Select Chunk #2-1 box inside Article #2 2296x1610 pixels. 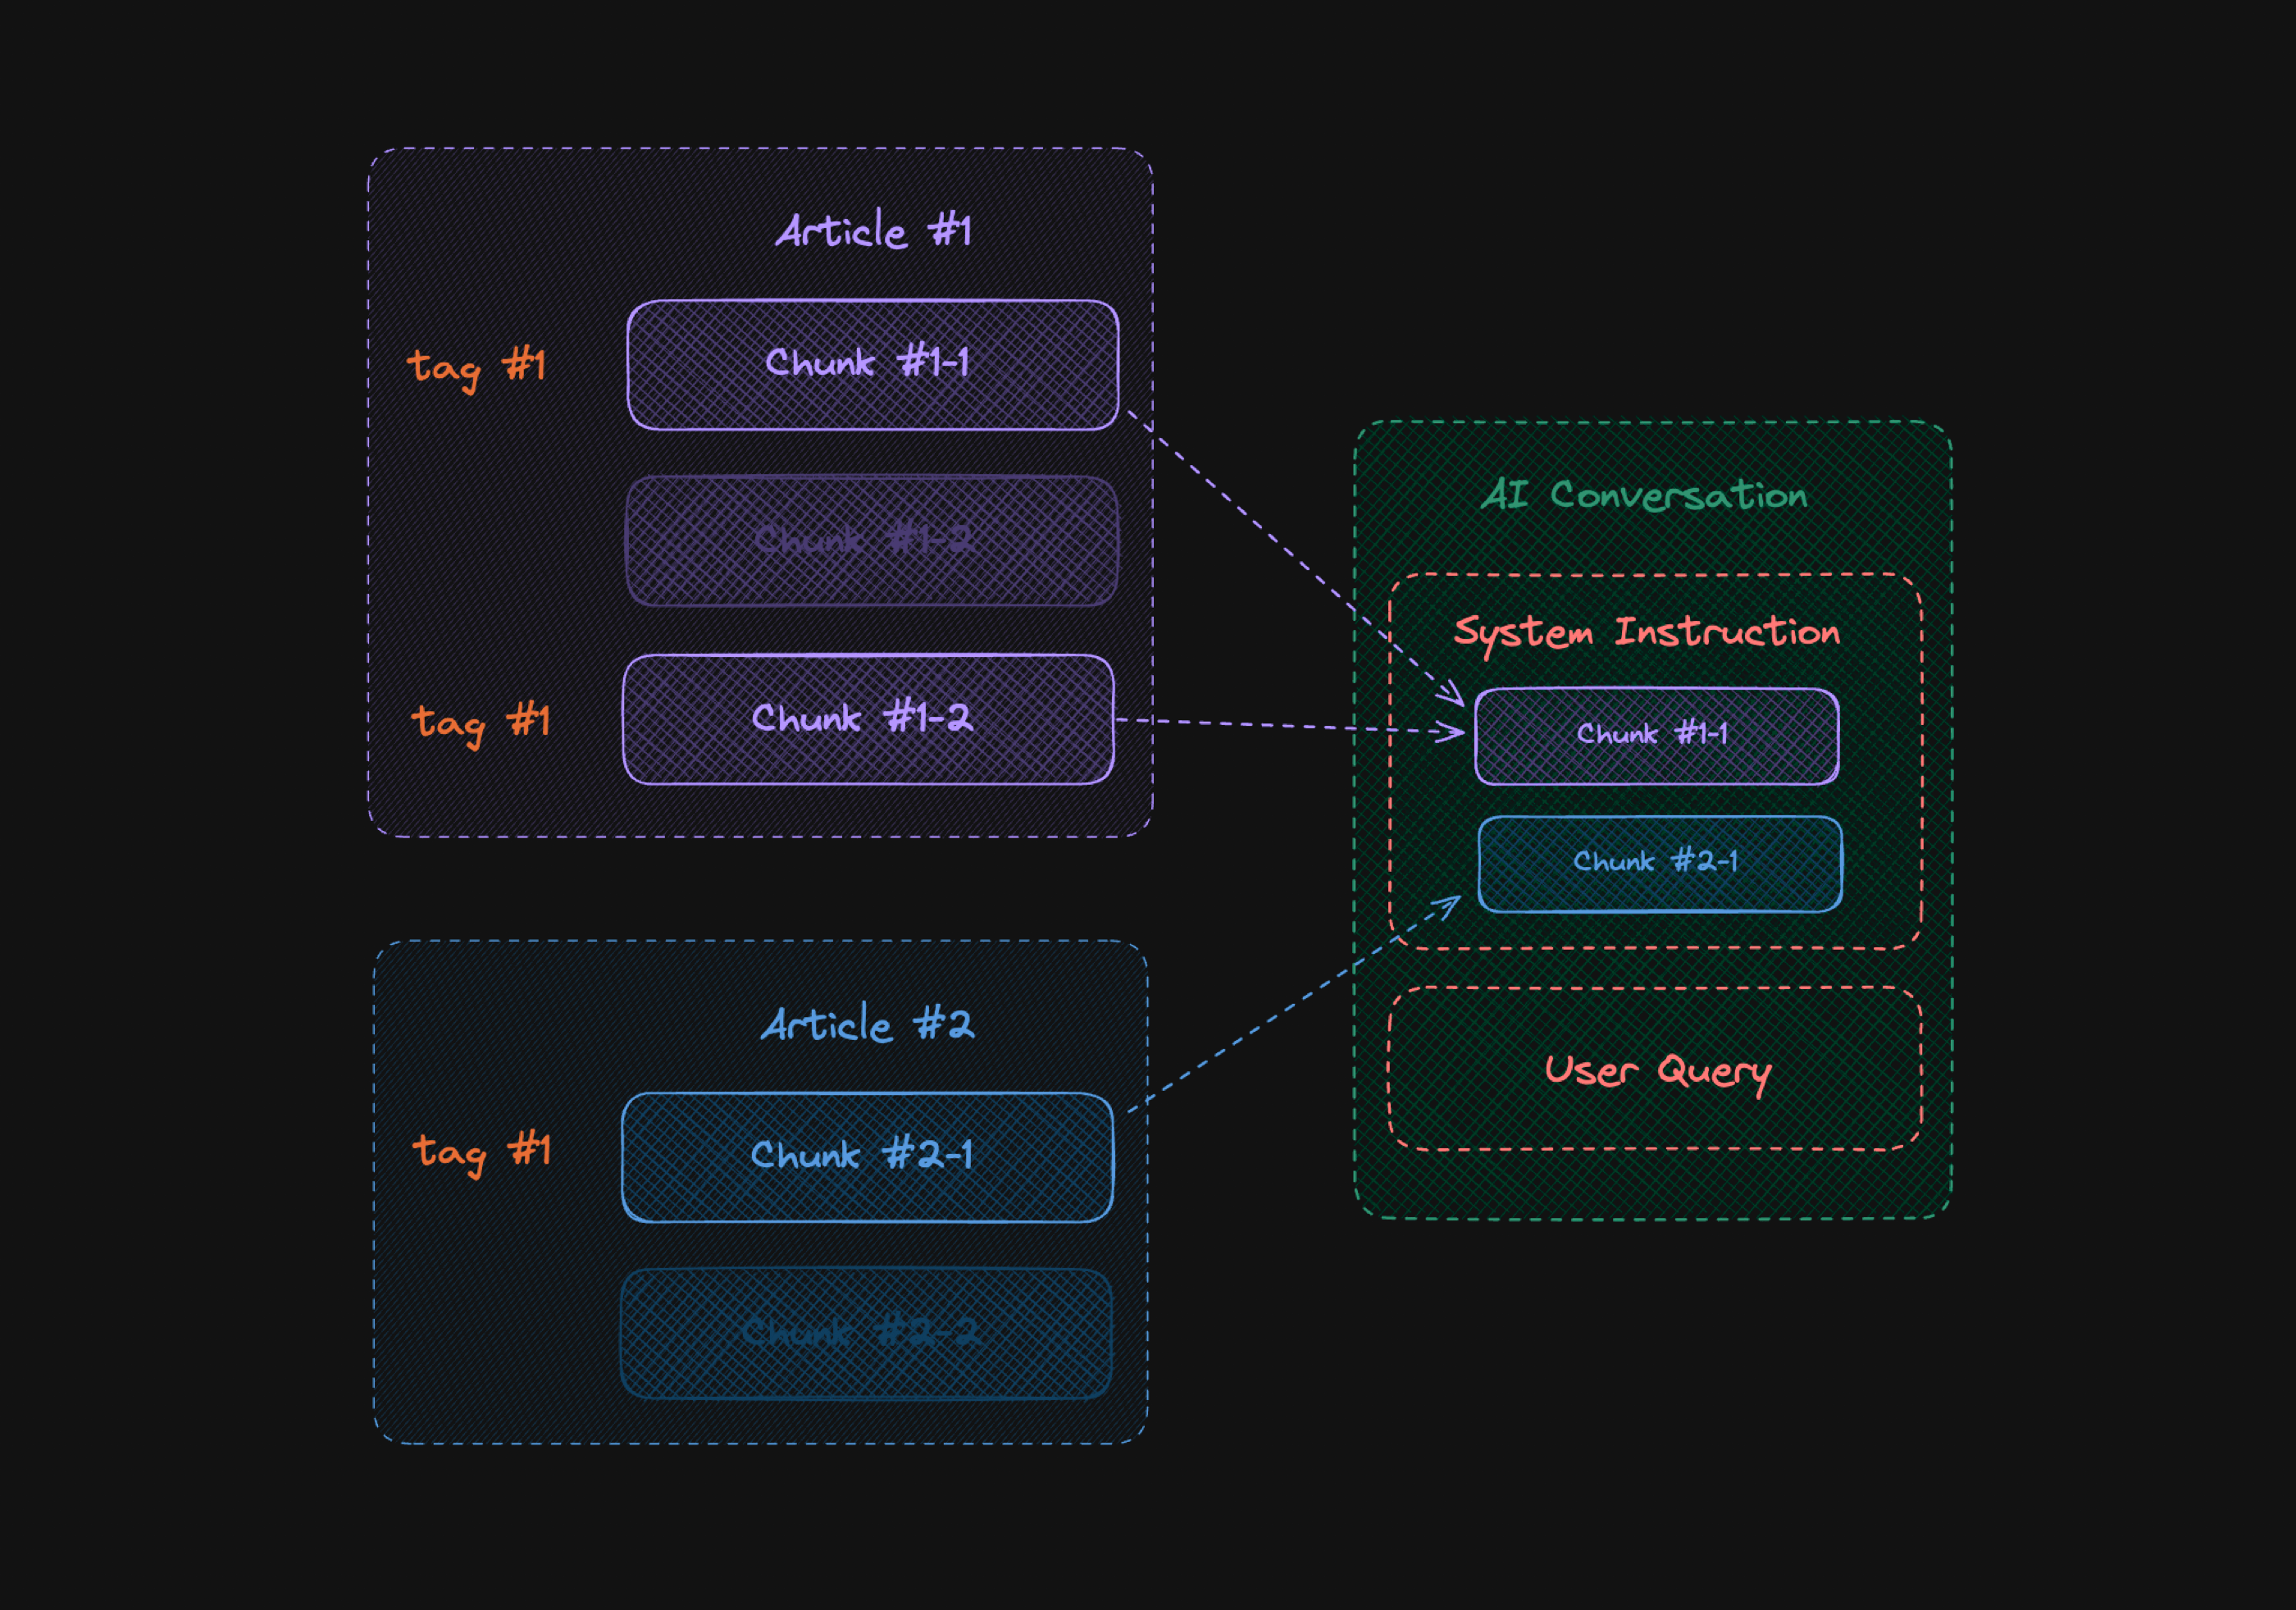(866, 1157)
